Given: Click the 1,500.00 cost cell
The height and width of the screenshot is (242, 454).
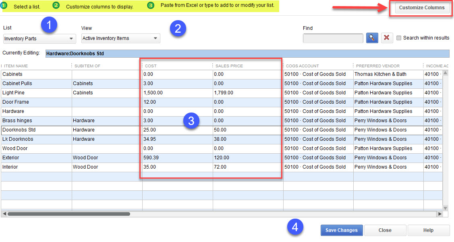Looking at the screenshot, I should [x=178, y=93].
